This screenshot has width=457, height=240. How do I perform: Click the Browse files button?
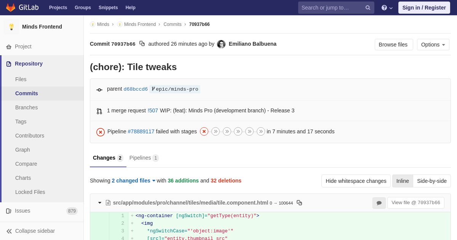[393, 45]
